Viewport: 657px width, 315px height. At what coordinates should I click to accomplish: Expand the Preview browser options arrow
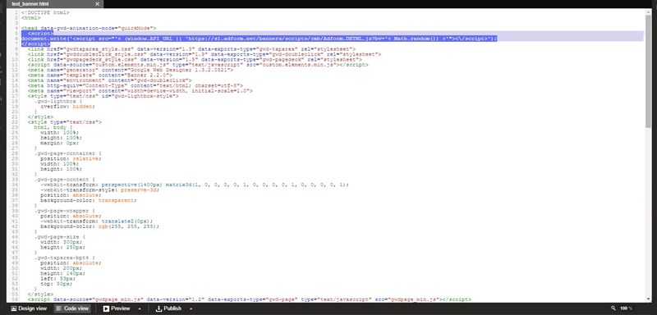[x=140, y=308]
